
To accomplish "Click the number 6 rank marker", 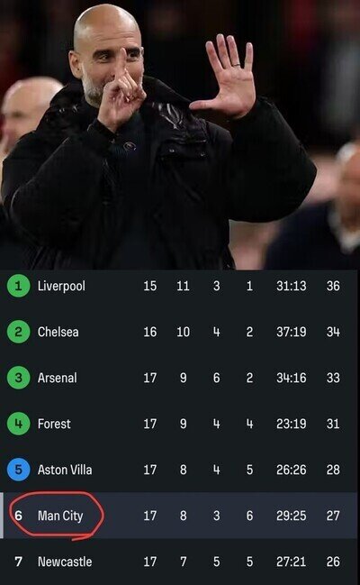I will [18, 516].
